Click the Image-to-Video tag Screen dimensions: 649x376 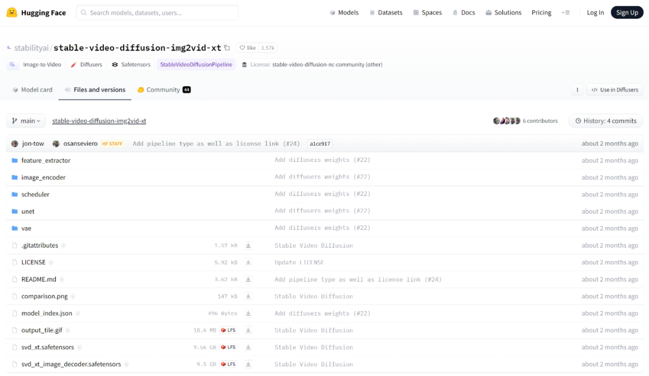click(35, 64)
